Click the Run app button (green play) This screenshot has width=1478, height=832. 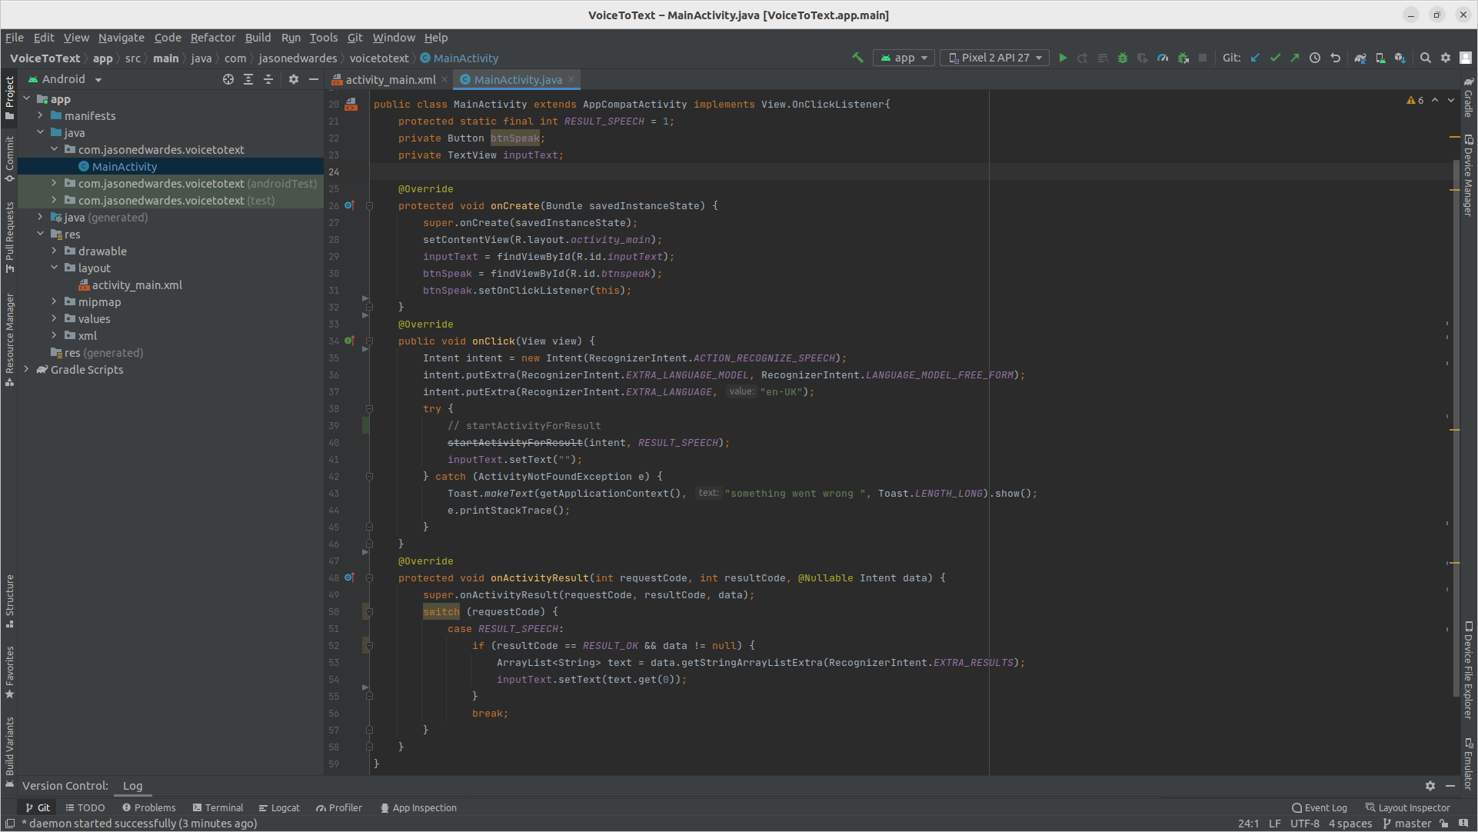[1062, 58]
